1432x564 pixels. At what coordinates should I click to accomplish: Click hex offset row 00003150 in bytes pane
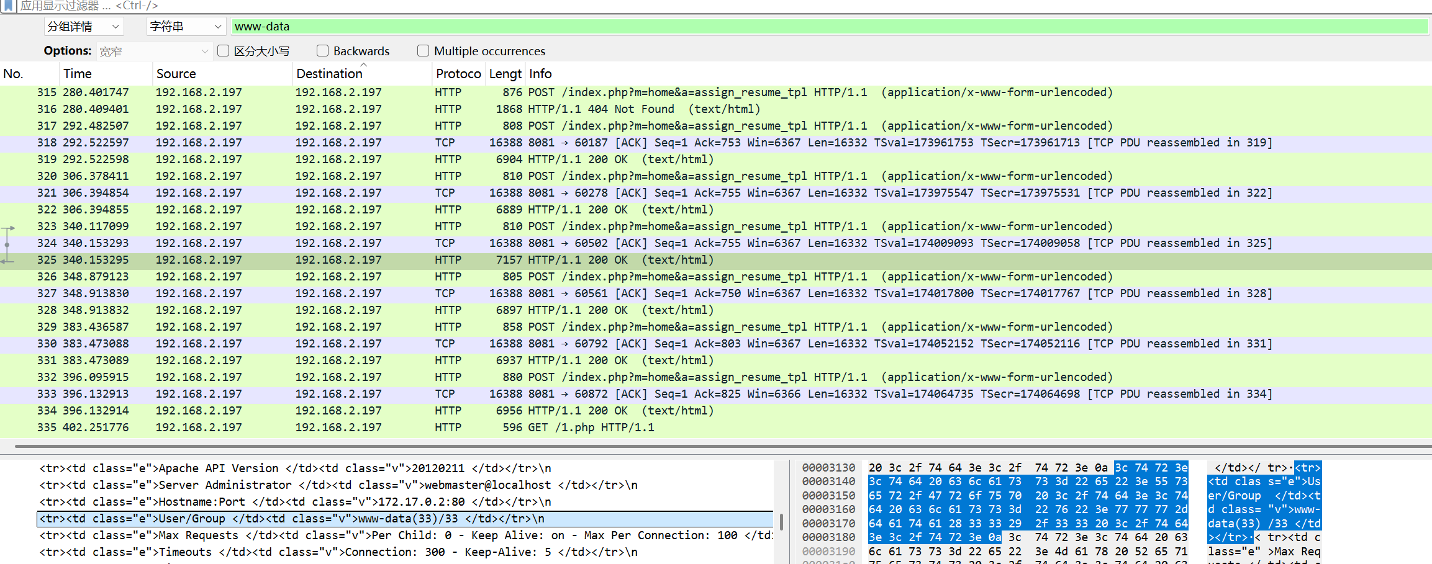(828, 496)
